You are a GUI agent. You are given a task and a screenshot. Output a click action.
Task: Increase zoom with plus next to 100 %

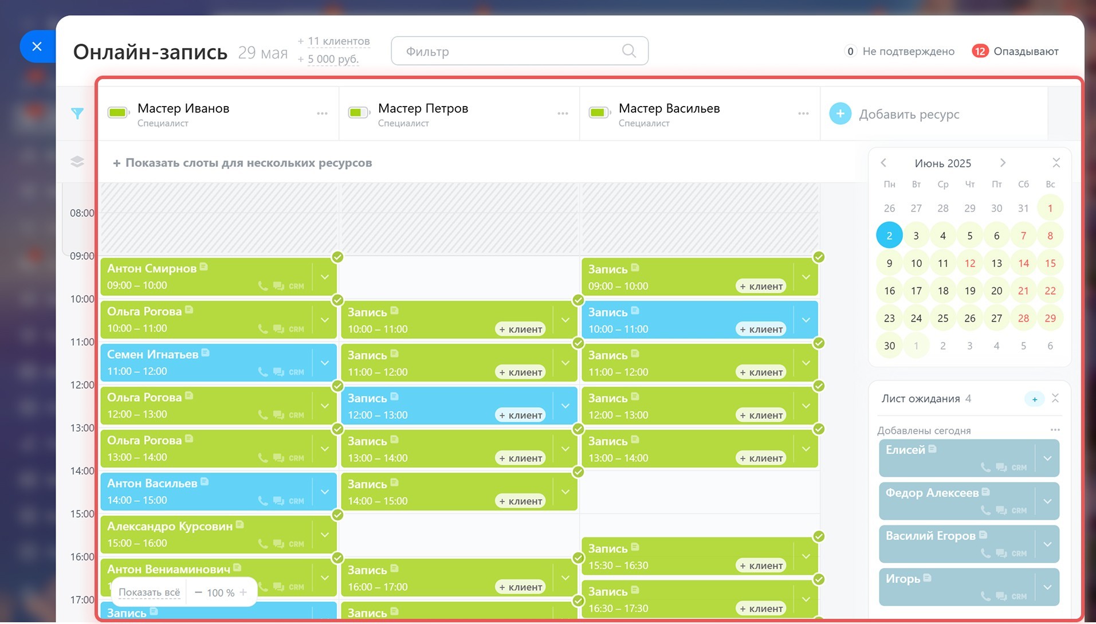243,592
